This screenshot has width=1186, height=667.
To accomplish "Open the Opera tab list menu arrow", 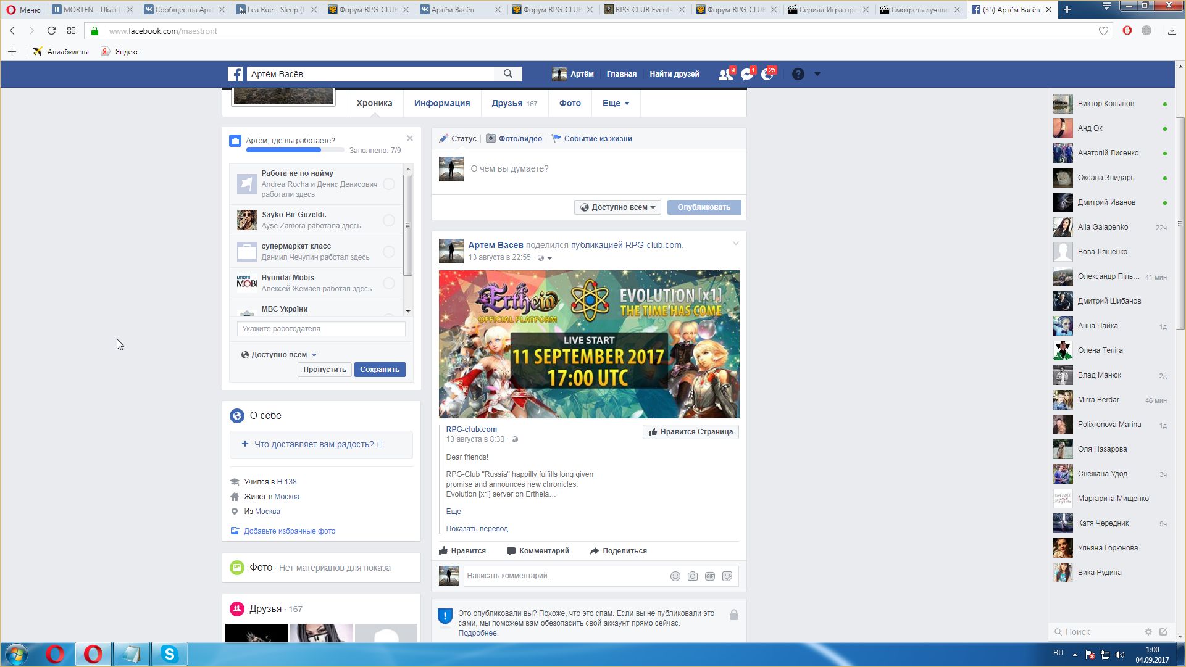I will [1106, 6].
